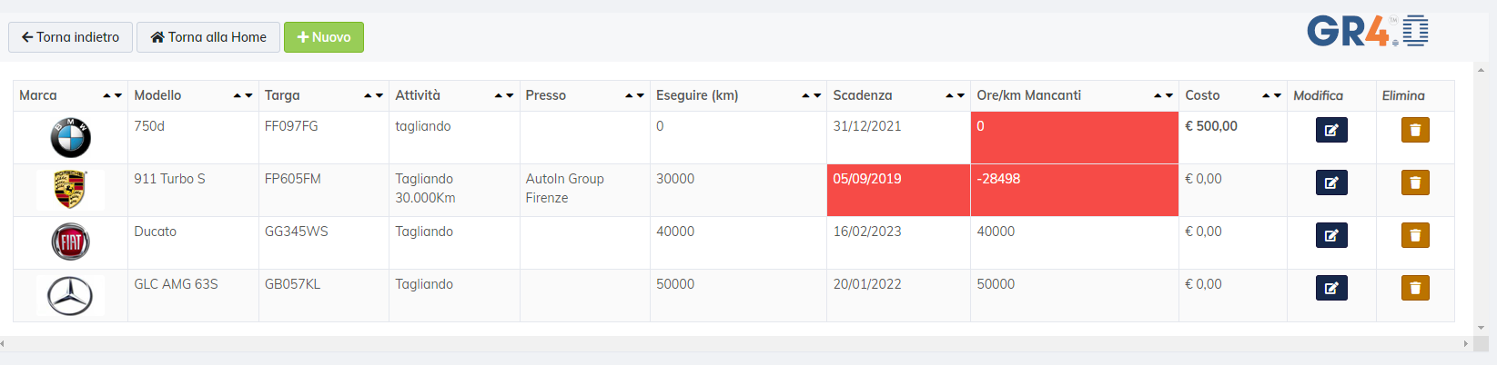Image resolution: width=1497 pixels, height=365 pixels.
Task: Delete the Ducato GG345WS row
Action: [x=1415, y=235]
